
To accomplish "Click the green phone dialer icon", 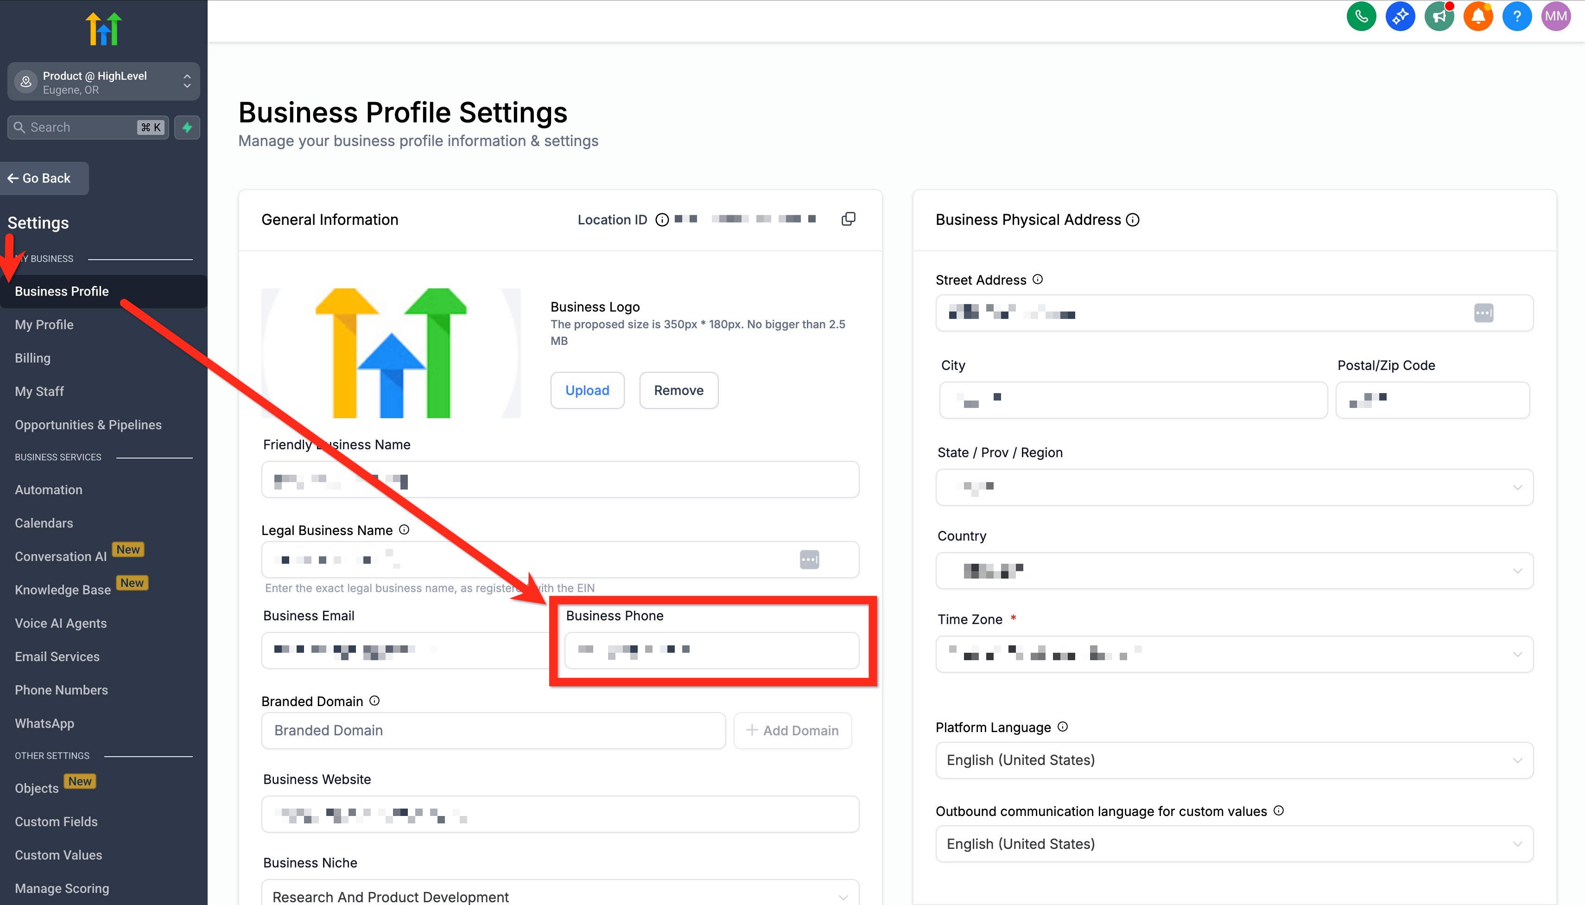I will 1361,16.
